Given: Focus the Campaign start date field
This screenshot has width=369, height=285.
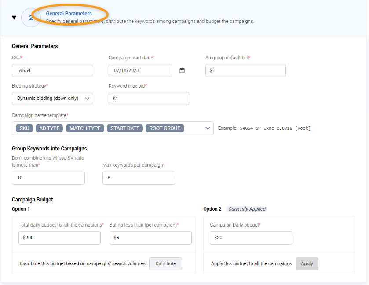Looking at the screenshot, I should (140, 70).
